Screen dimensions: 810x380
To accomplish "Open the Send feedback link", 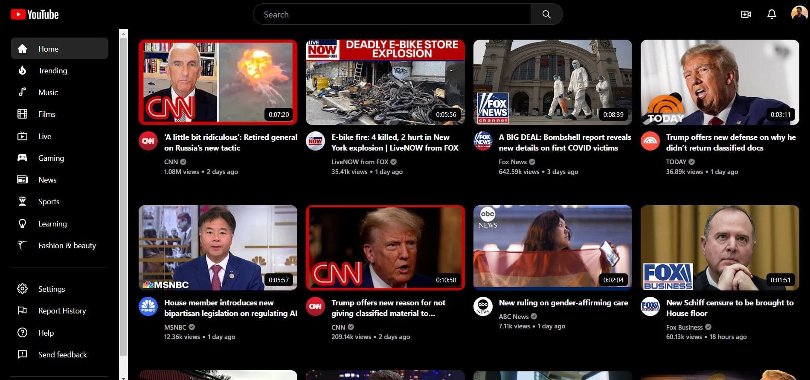I will click(62, 354).
